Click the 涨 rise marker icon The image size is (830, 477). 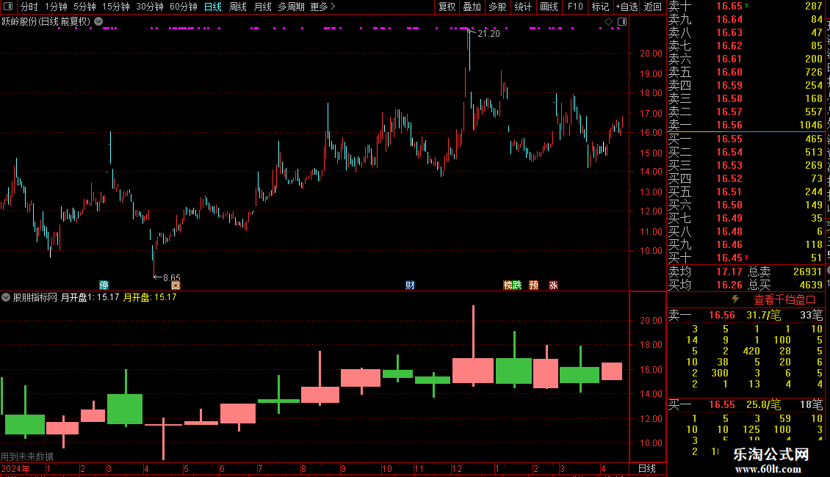tap(553, 285)
